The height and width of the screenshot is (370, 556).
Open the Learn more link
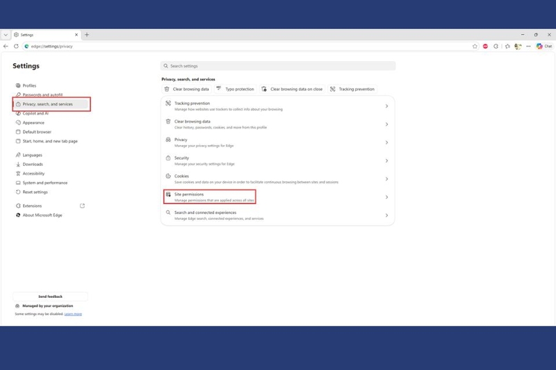(x=73, y=314)
